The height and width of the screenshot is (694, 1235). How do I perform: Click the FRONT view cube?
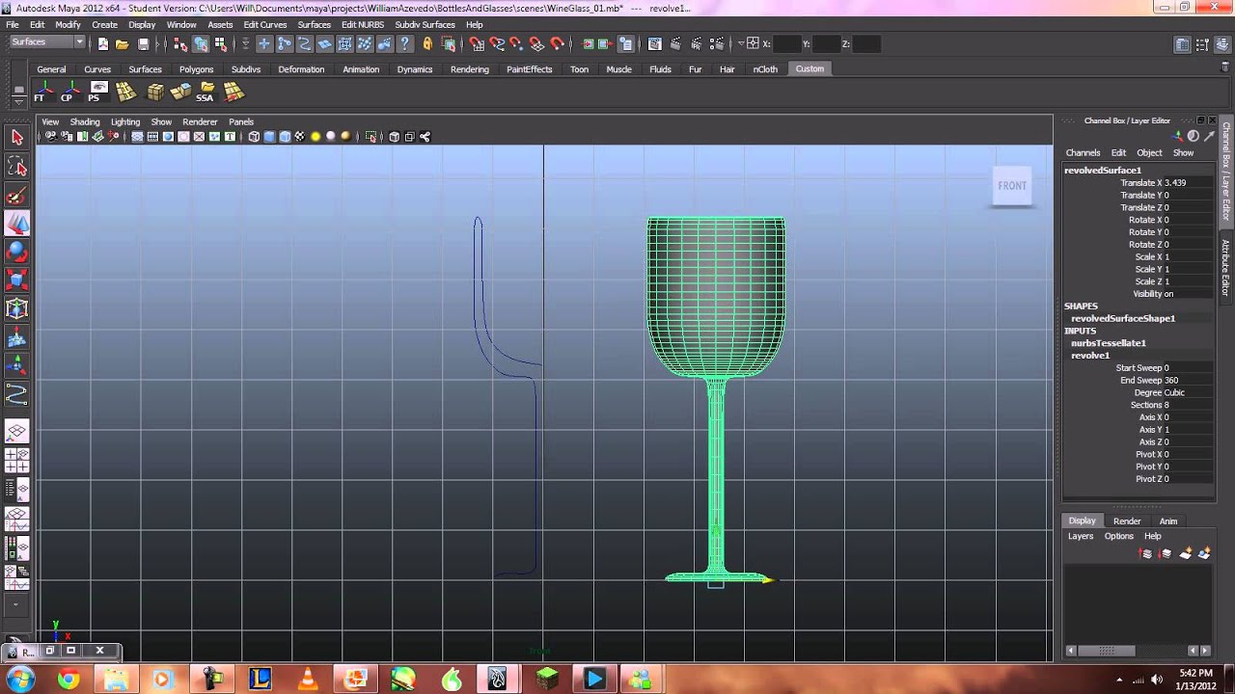click(1012, 186)
